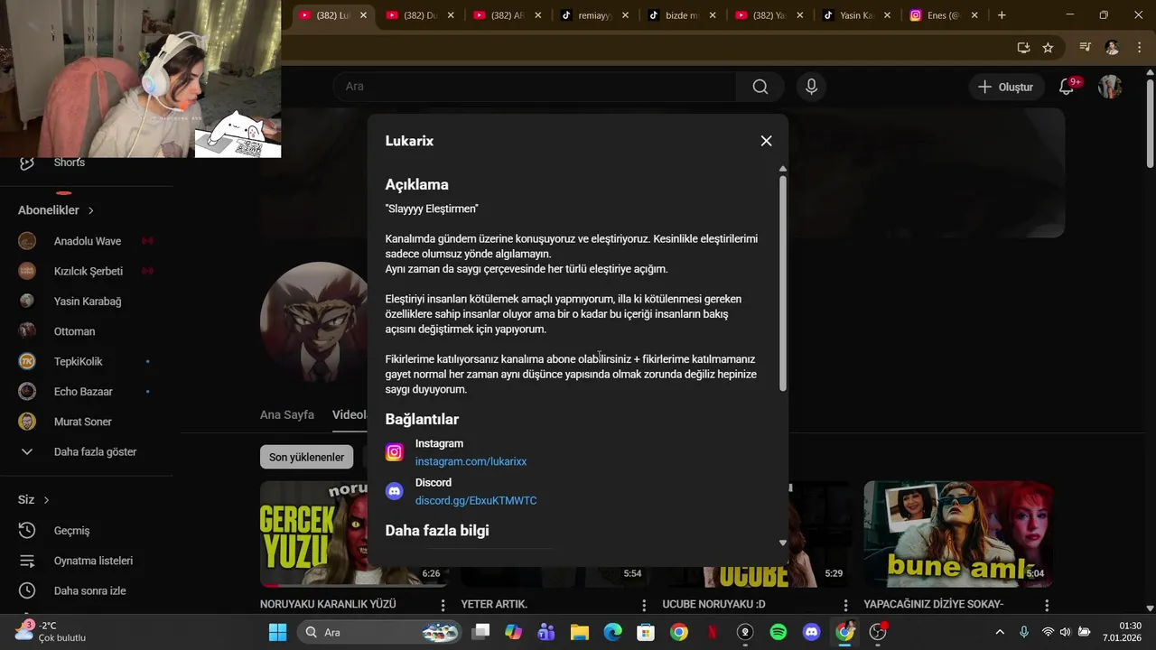Image resolution: width=1156 pixels, height=650 pixels.
Task: Bookmark this page with the star icon
Action: tap(1048, 48)
